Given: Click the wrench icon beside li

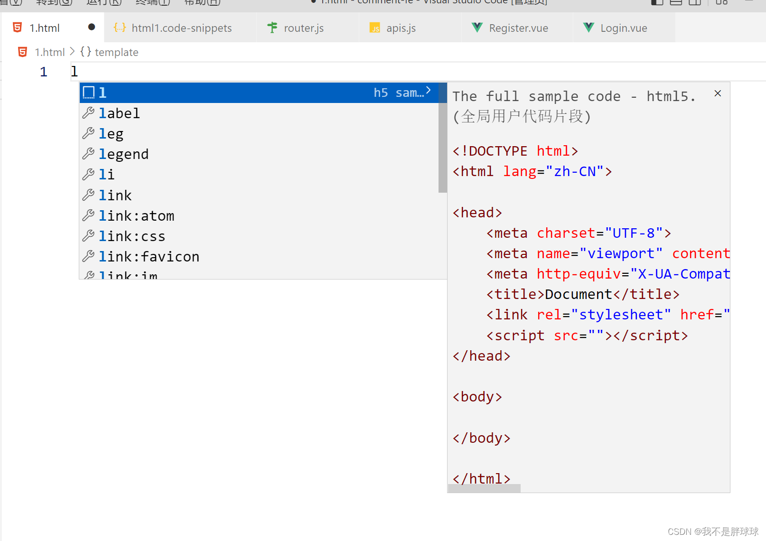Looking at the screenshot, I should (88, 175).
